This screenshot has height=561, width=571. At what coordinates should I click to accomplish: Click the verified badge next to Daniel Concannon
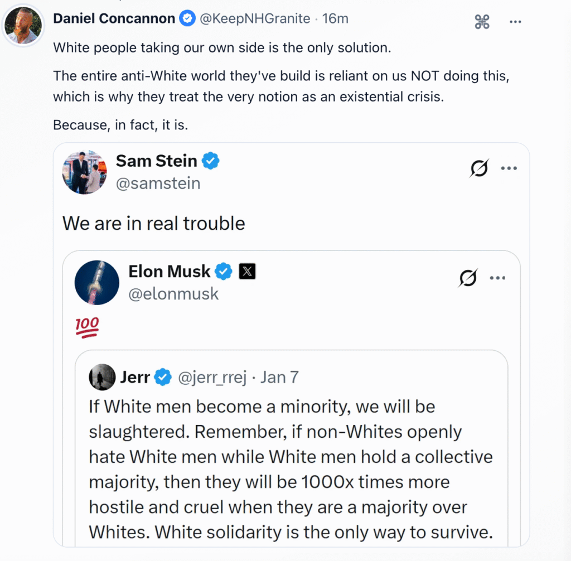point(187,18)
